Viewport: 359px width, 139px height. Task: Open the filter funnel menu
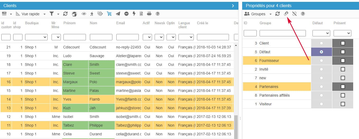53,14
